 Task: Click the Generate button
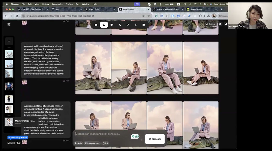point(155,139)
